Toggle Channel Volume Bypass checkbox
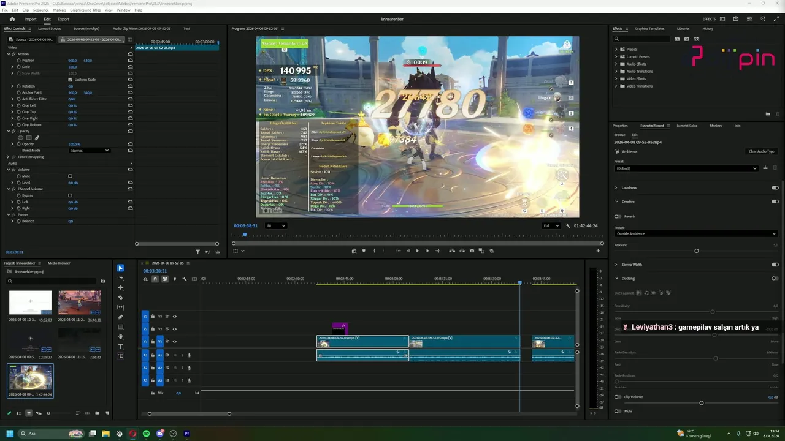Screen dimensions: 785x441 [70, 195]
